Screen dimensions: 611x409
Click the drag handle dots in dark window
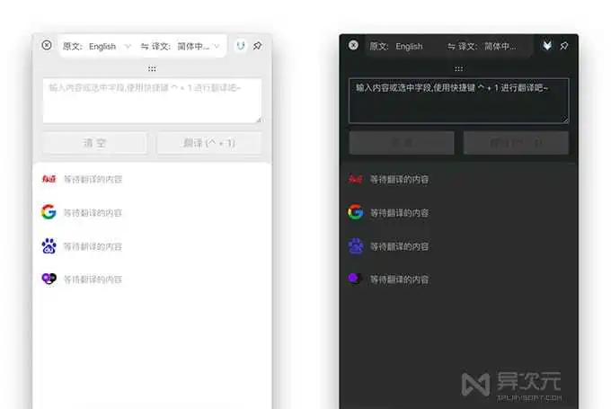(458, 69)
